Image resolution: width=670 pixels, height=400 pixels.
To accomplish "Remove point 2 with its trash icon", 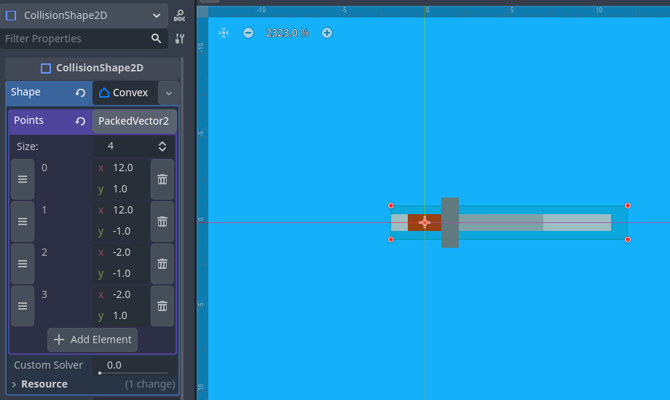I will pos(162,263).
